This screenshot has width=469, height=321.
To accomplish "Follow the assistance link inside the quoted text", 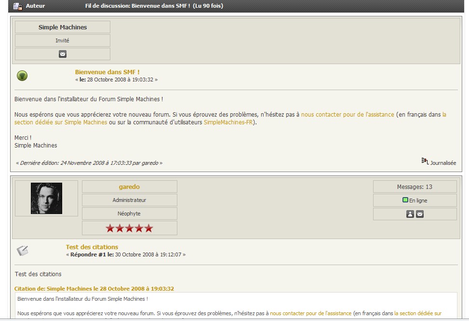I will pos(310,313).
